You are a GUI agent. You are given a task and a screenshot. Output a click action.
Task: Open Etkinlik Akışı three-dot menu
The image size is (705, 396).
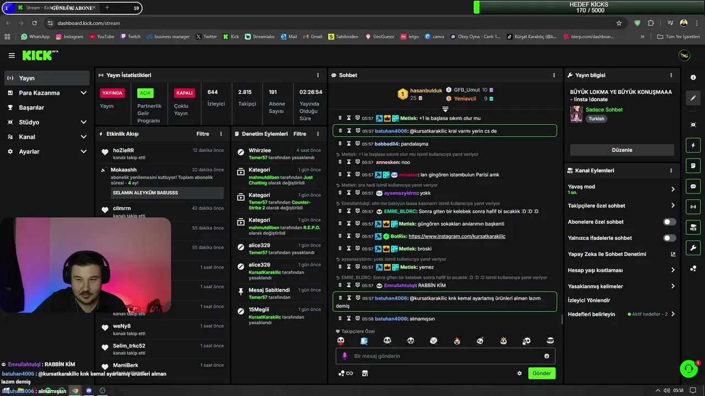click(221, 134)
